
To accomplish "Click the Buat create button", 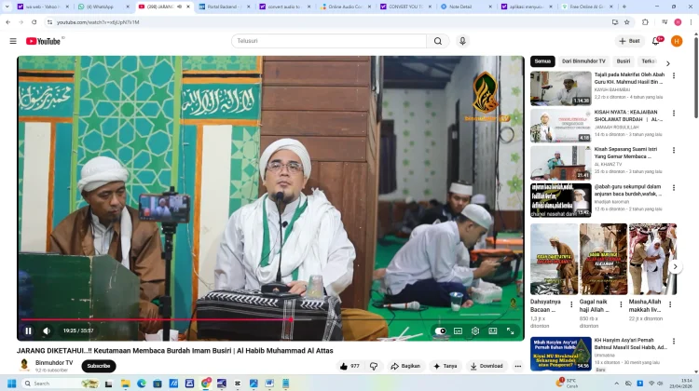I will tap(629, 41).
